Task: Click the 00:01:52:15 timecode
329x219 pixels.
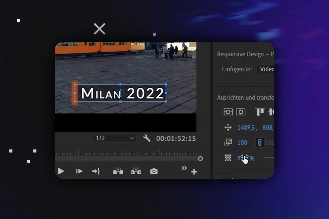Action: [176, 139]
